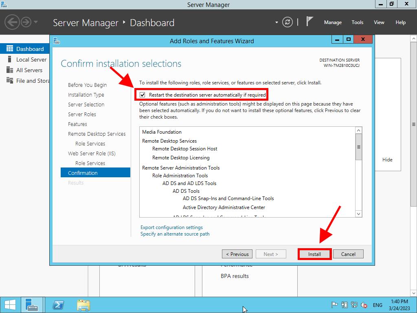Click the selections list scrollbar thumb
The width and height of the screenshot is (417, 313).
click(x=358, y=147)
